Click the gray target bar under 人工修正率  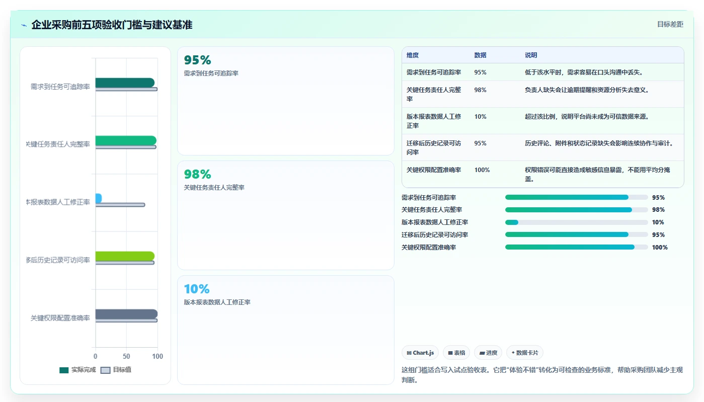point(120,205)
